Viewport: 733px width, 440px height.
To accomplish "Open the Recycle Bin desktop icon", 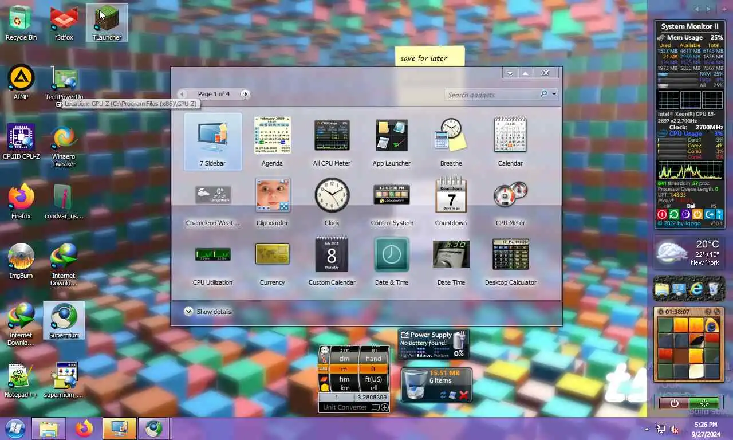I will 21,23.
